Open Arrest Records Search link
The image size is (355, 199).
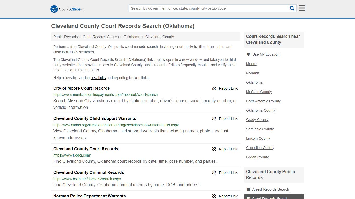pyautogui.click(x=271, y=189)
